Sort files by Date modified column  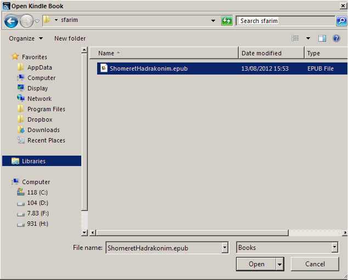click(x=261, y=53)
